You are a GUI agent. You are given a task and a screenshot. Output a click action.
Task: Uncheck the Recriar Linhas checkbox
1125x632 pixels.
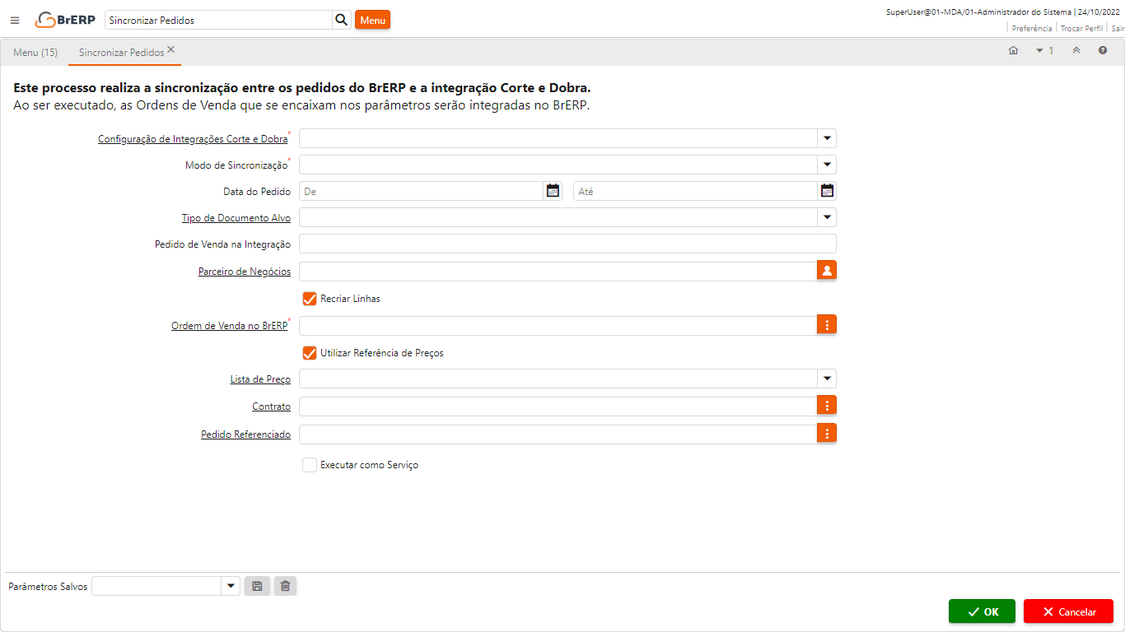click(x=310, y=299)
